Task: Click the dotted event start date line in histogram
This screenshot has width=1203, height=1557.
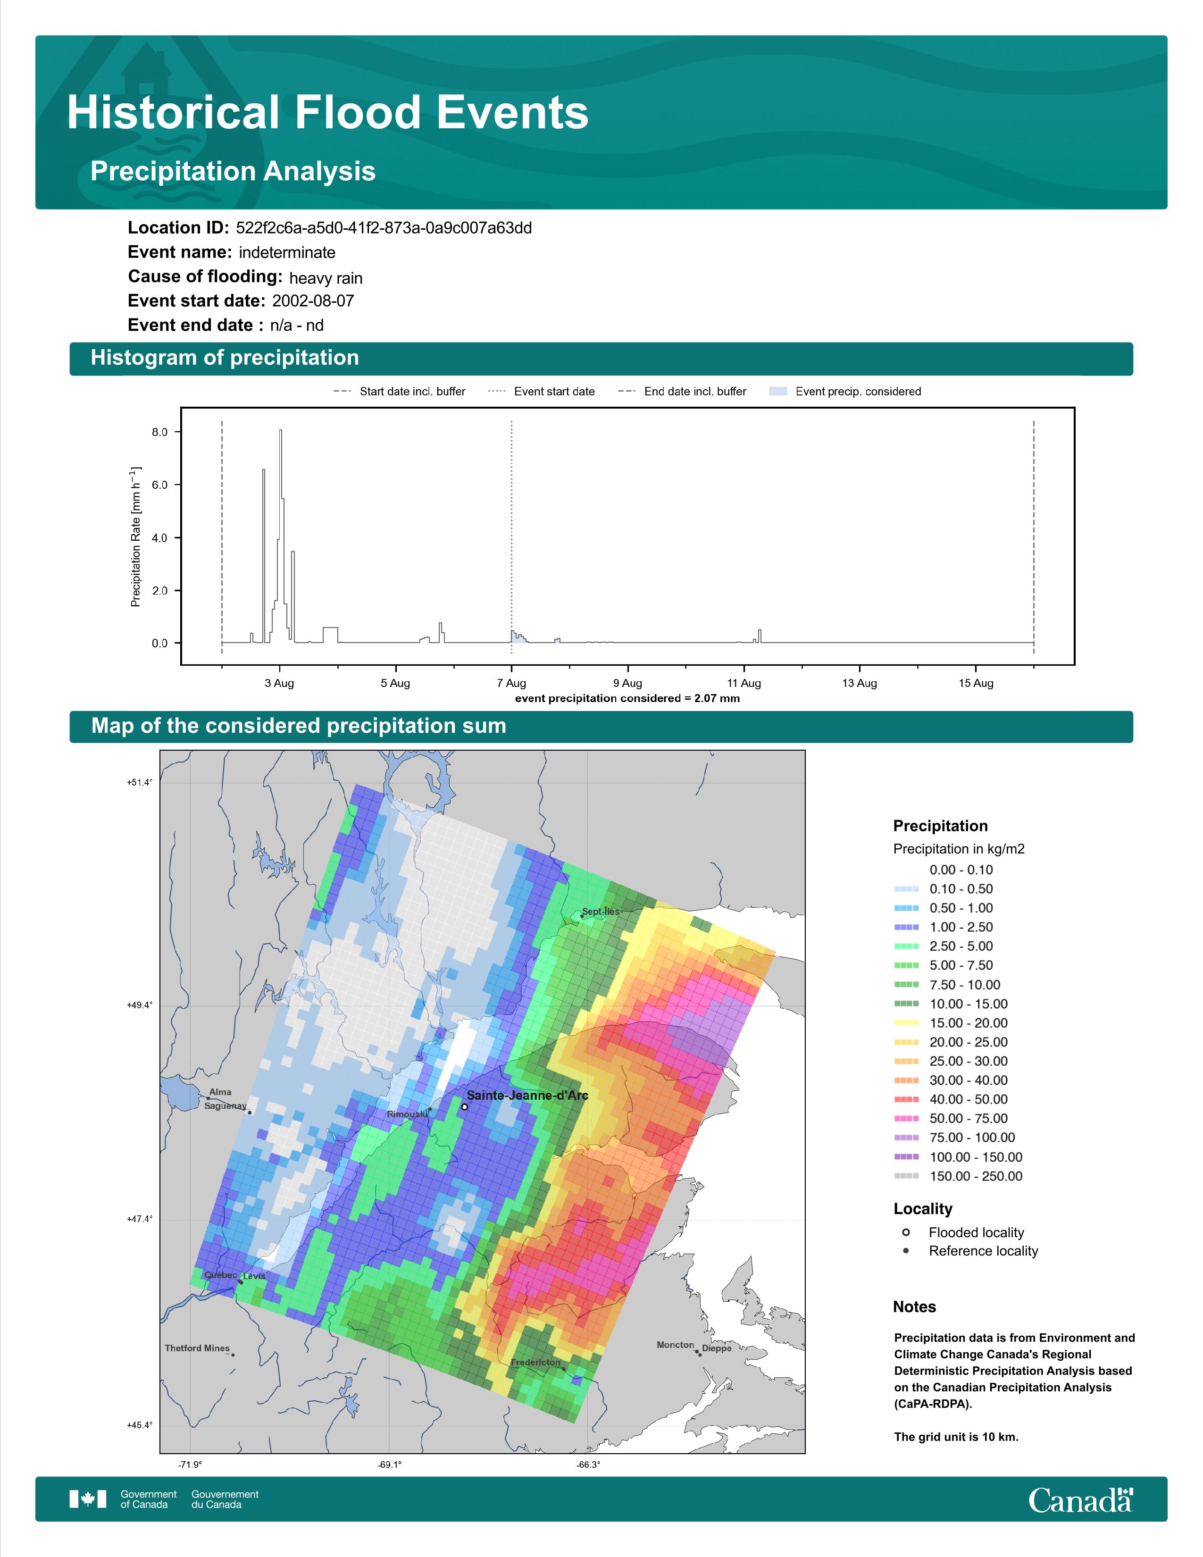Action: [512, 537]
